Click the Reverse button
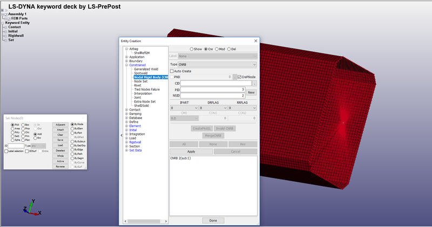 [x=60, y=167]
